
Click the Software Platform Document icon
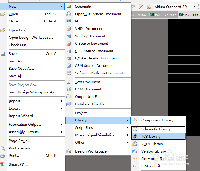point(69,73)
